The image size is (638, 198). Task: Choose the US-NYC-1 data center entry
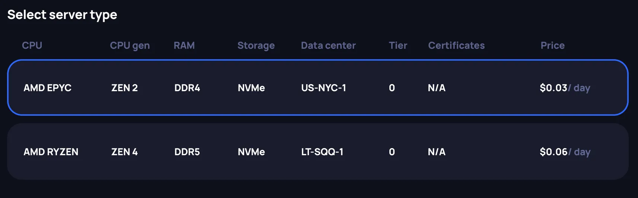point(323,88)
